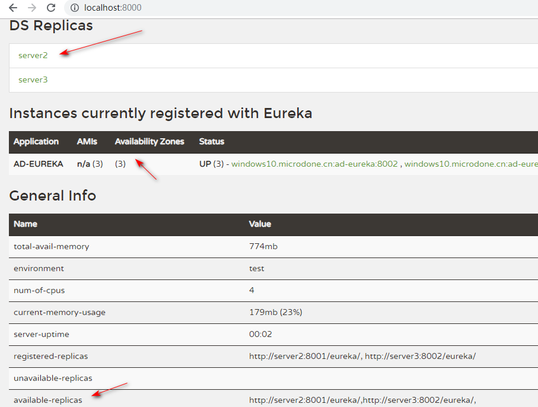Click the Status column header
This screenshot has width=538, height=407.
212,141
